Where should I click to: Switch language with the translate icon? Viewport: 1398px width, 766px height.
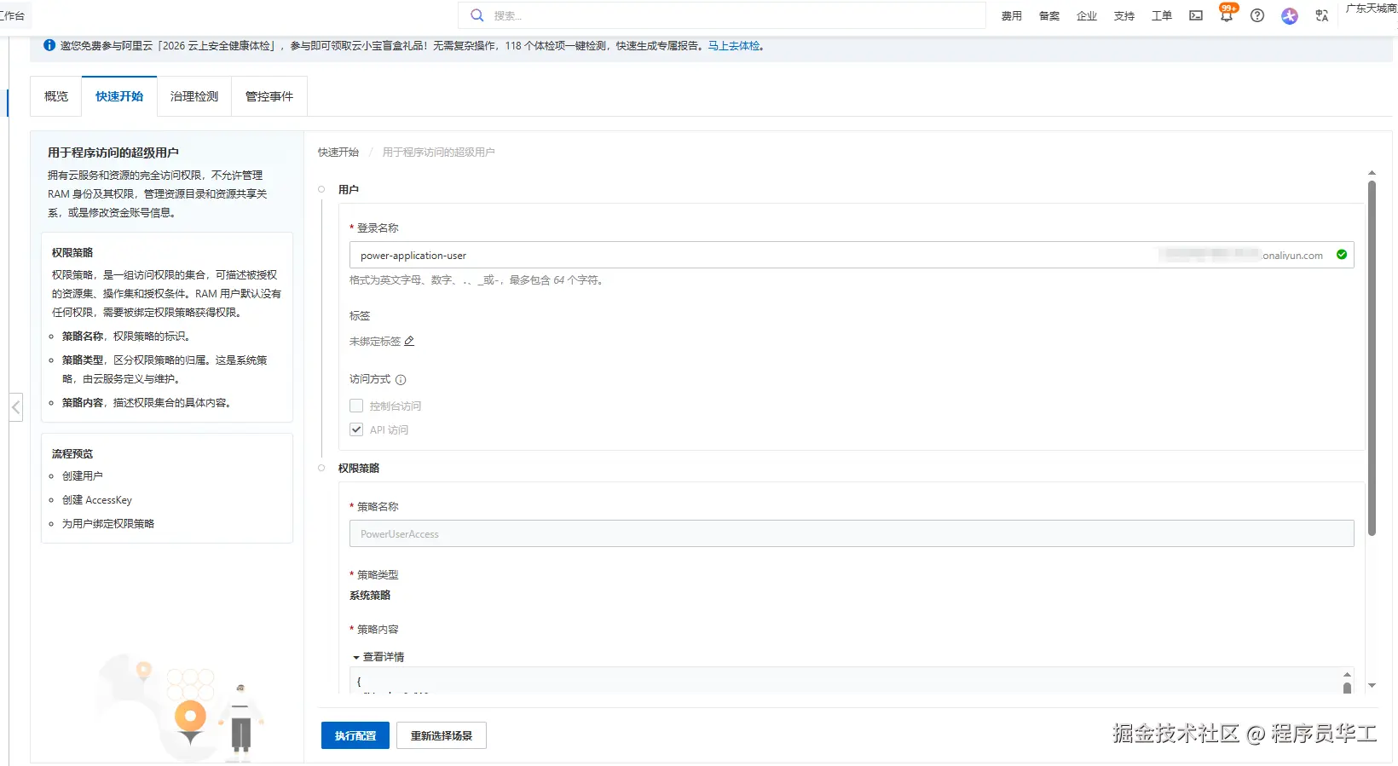1322,15
